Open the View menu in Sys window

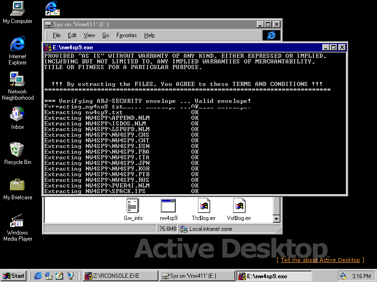(89, 35)
